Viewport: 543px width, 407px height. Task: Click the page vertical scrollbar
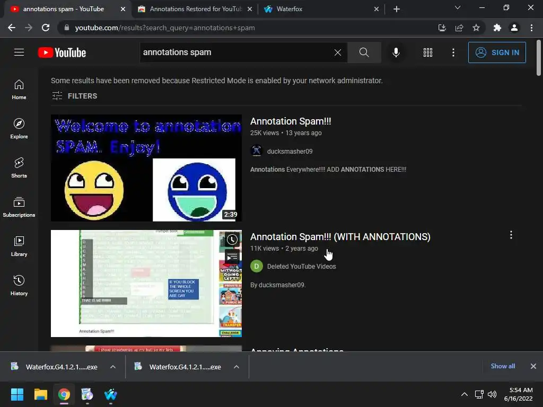point(539,58)
